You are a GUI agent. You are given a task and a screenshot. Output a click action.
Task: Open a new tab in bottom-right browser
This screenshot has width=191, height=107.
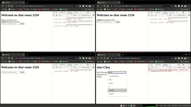(x=123, y=55)
